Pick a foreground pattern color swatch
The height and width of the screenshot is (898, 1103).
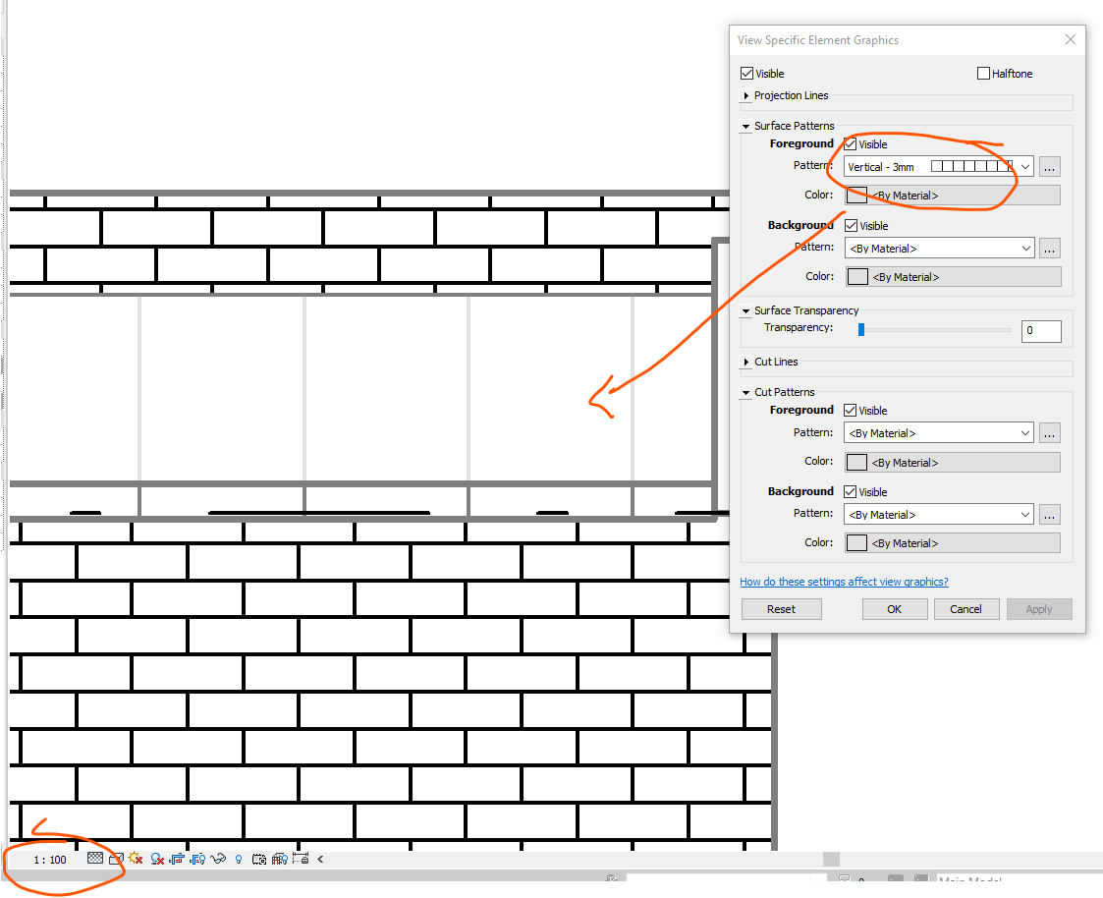856,195
